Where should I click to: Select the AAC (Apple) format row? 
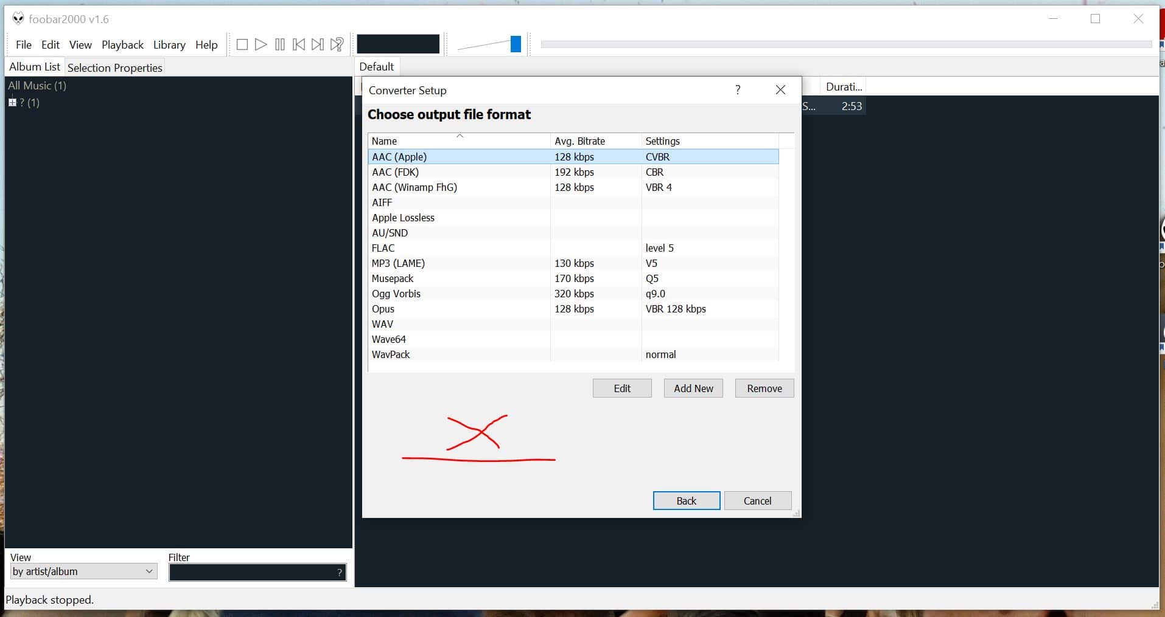pos(573,157)
